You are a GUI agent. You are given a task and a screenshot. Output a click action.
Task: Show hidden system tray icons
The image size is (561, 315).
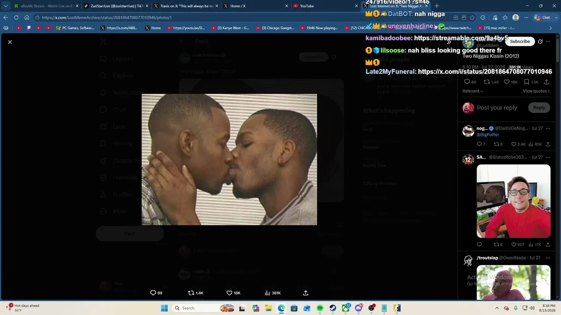click(x=497, y=308)
